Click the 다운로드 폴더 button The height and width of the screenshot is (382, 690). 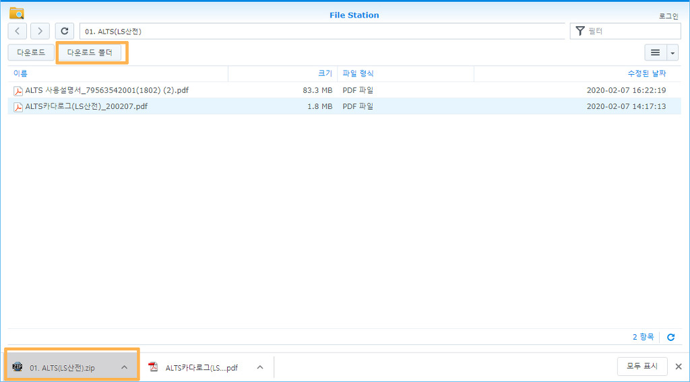pyautogui.click(x=90, y=52)
